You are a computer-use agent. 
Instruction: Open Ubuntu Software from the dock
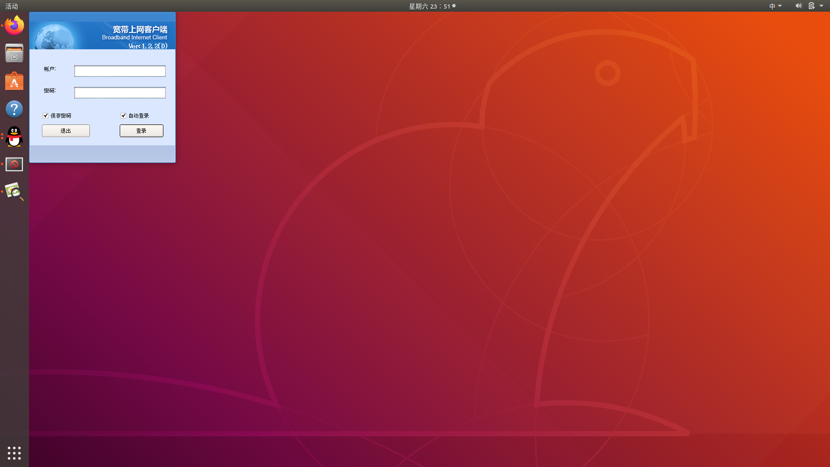14,81
